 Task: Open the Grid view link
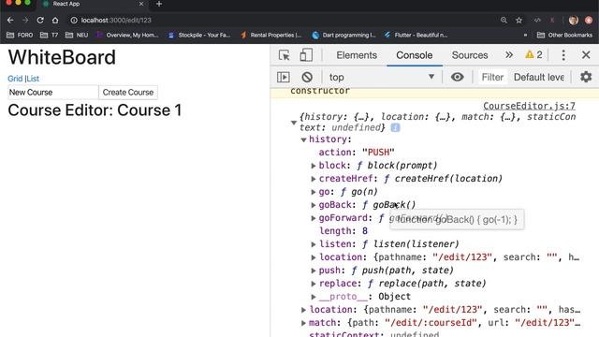tap(15, 79)
